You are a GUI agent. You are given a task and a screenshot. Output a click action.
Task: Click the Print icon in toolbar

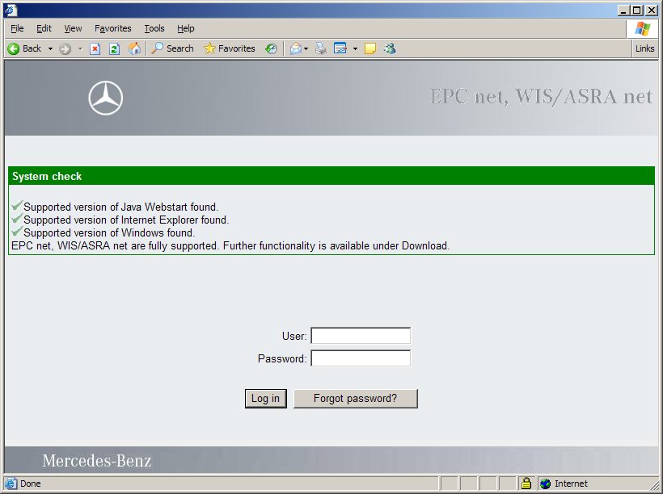coord(321,48)
